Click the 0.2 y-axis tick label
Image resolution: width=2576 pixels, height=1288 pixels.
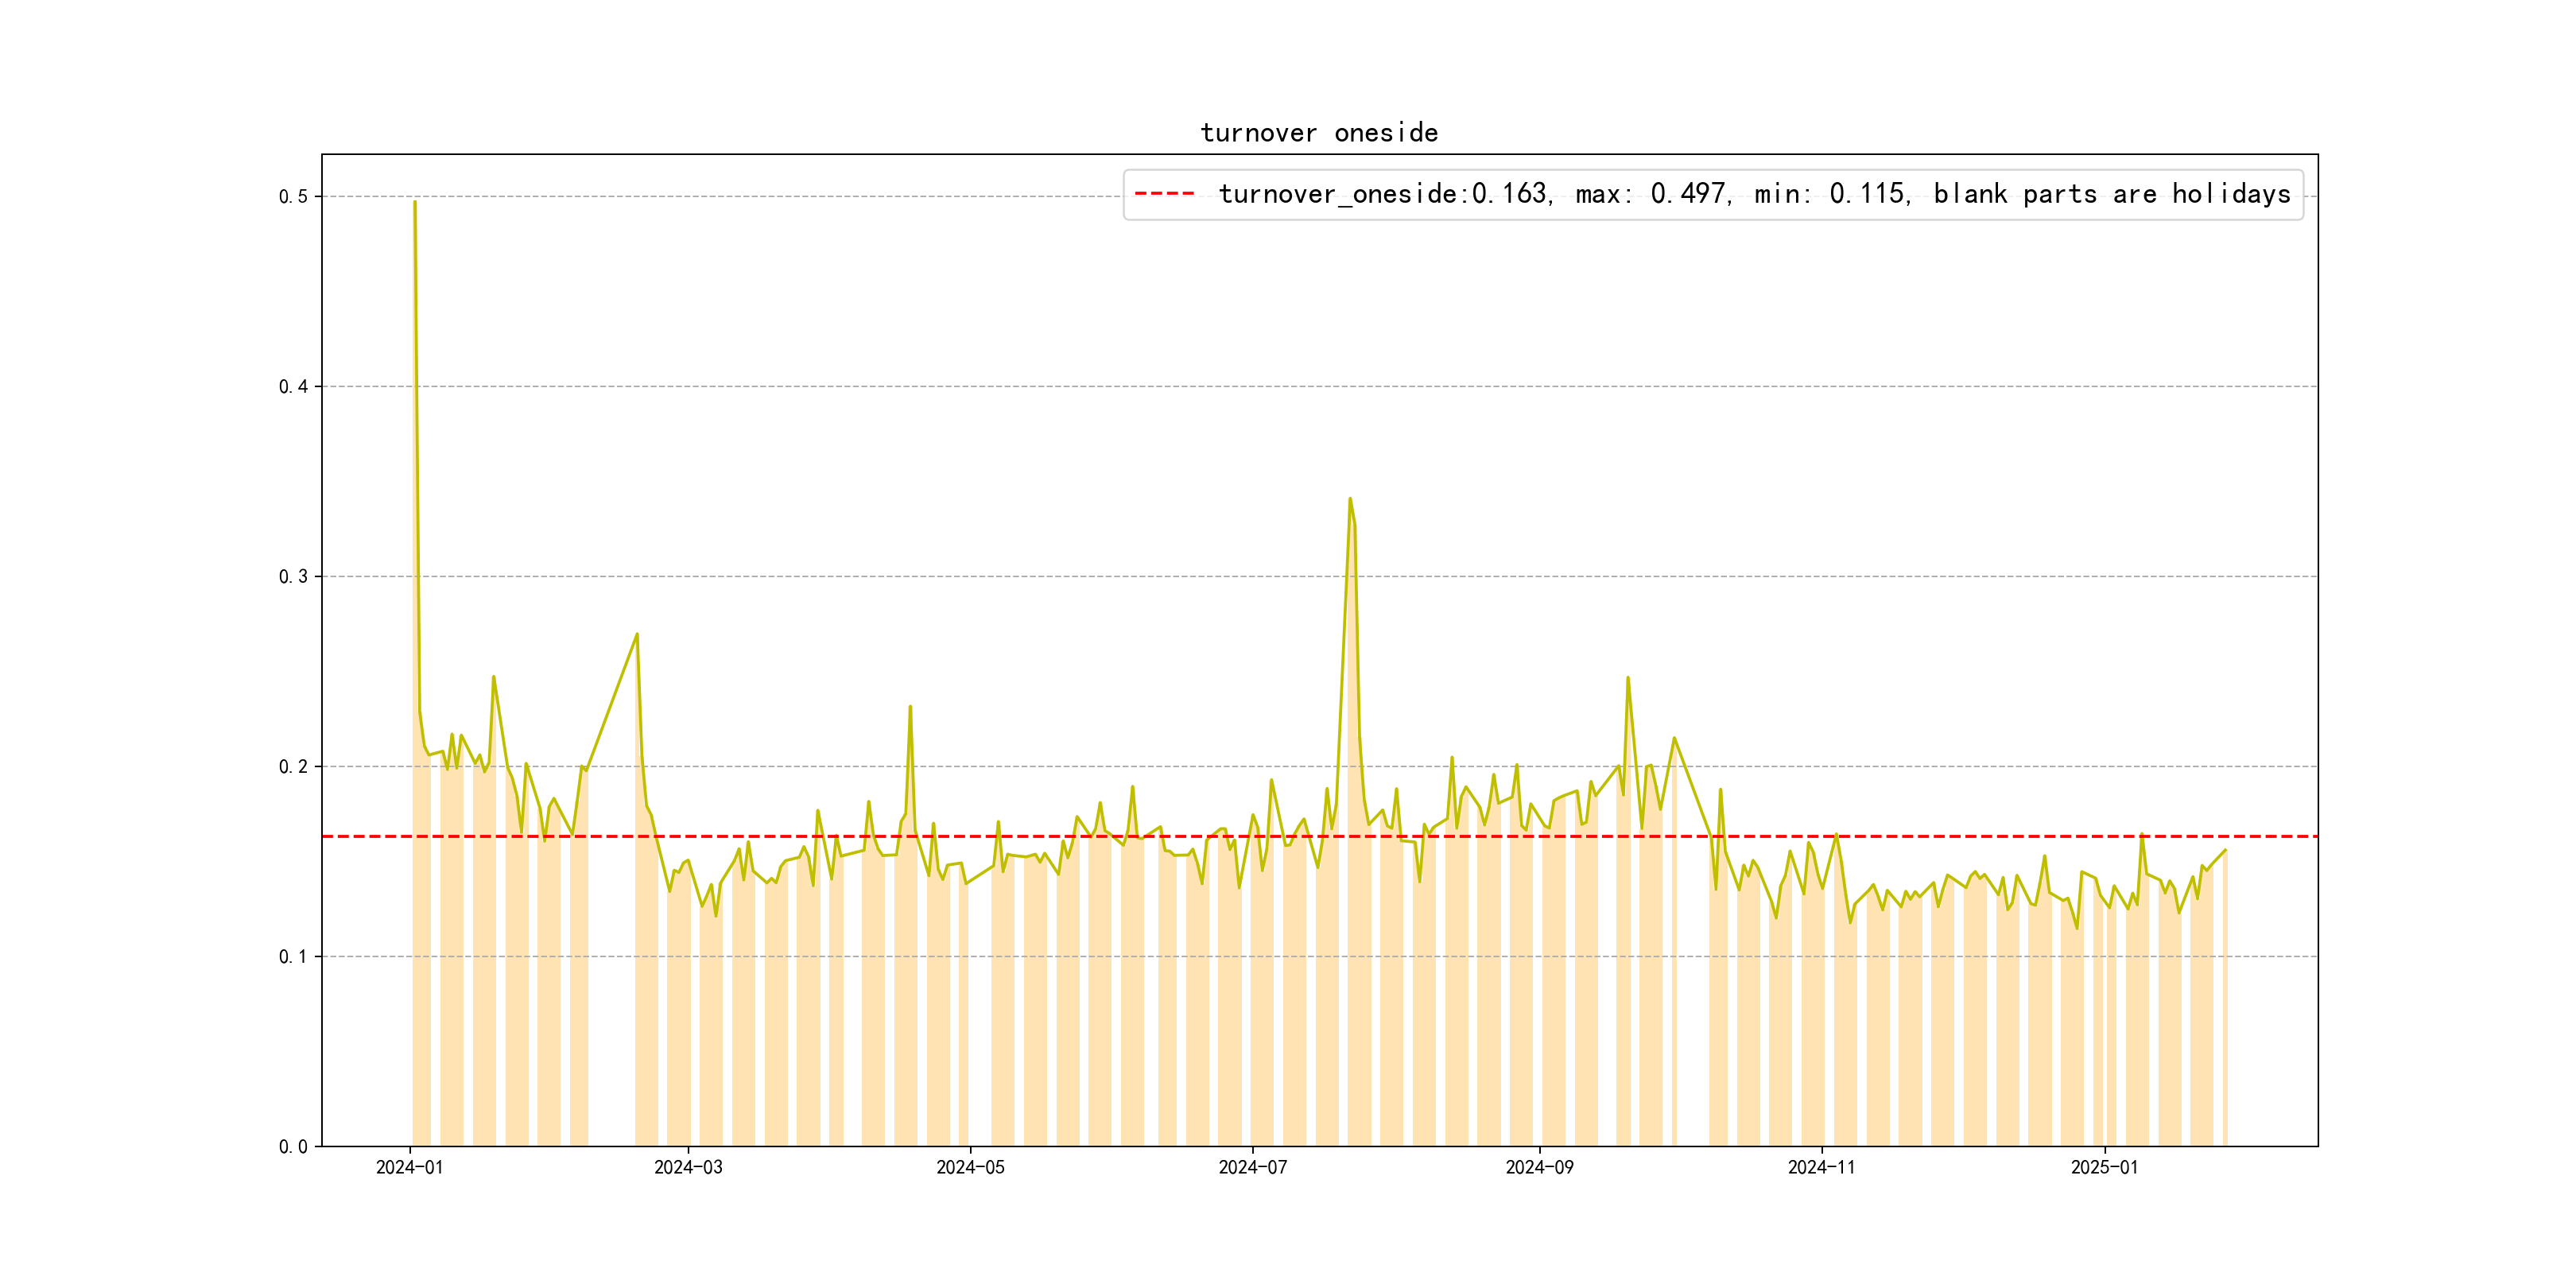(293, 767)
